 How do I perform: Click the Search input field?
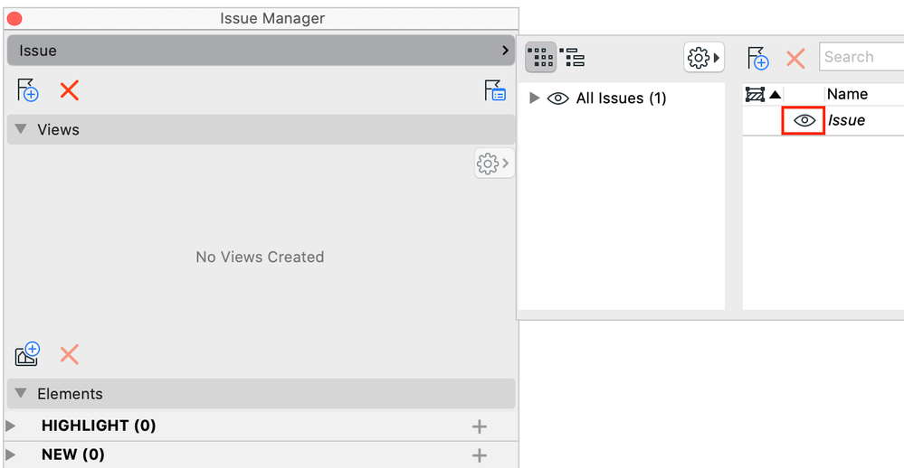point(861,57)
